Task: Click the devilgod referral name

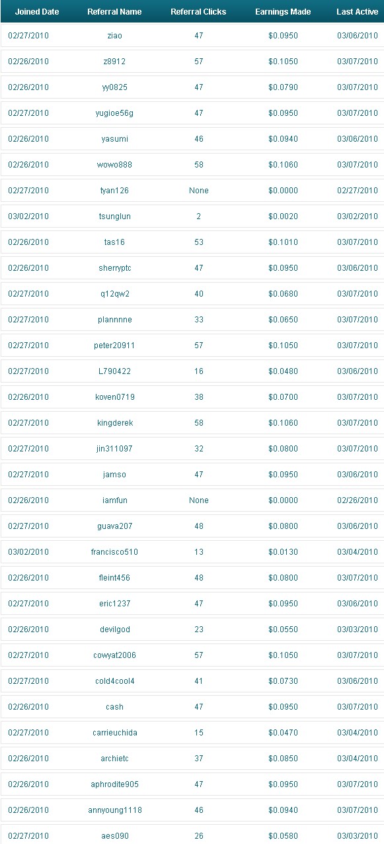Action: tap(114, 630)
